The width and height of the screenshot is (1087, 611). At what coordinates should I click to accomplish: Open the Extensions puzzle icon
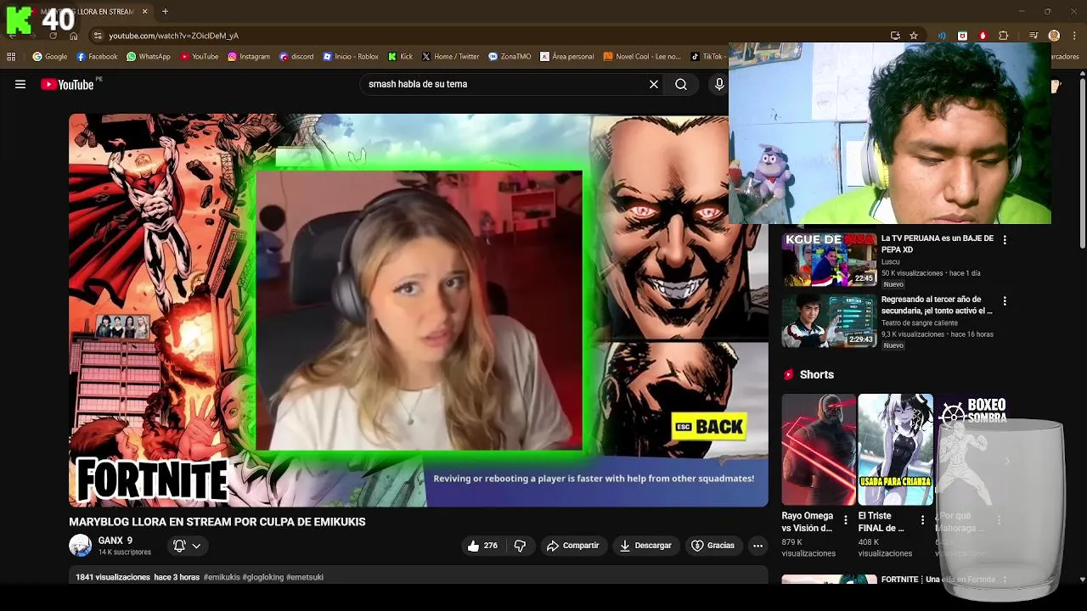point(1003,36)
